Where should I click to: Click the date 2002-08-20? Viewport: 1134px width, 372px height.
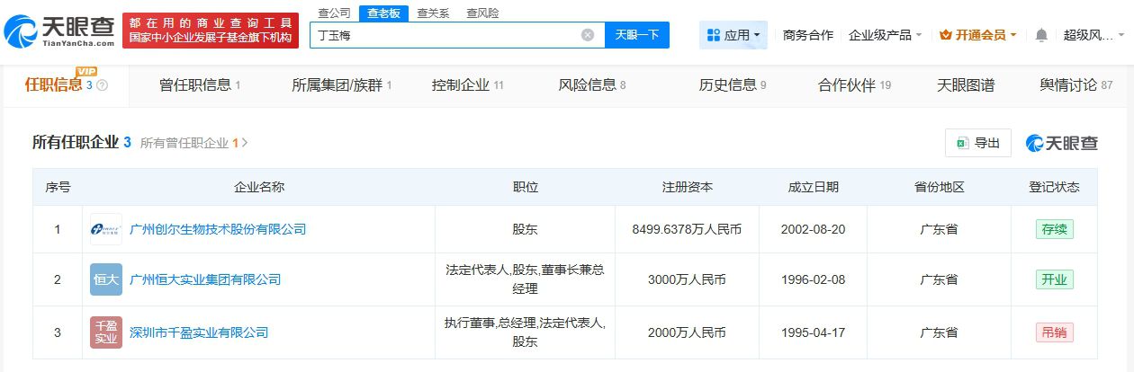(x=814, y=229)
